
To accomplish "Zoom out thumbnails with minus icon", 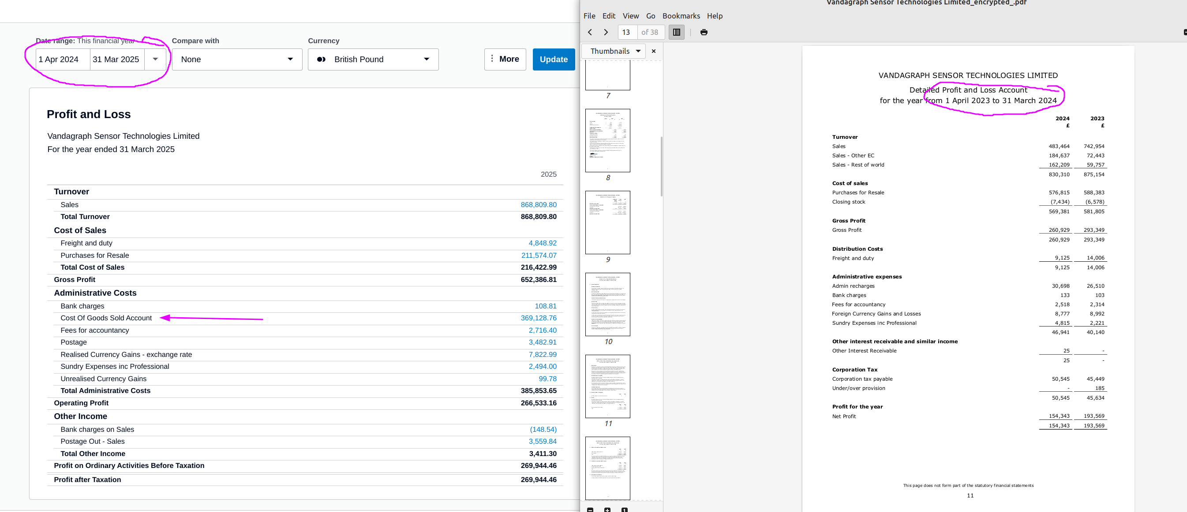I will (590, 509).
